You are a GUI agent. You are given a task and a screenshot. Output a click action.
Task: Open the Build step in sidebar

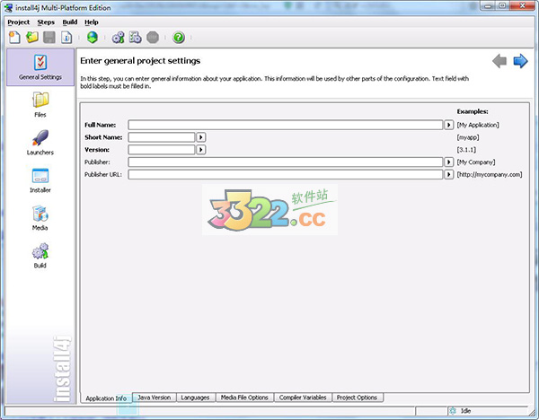pyautogui.click(x=40, y=256)
